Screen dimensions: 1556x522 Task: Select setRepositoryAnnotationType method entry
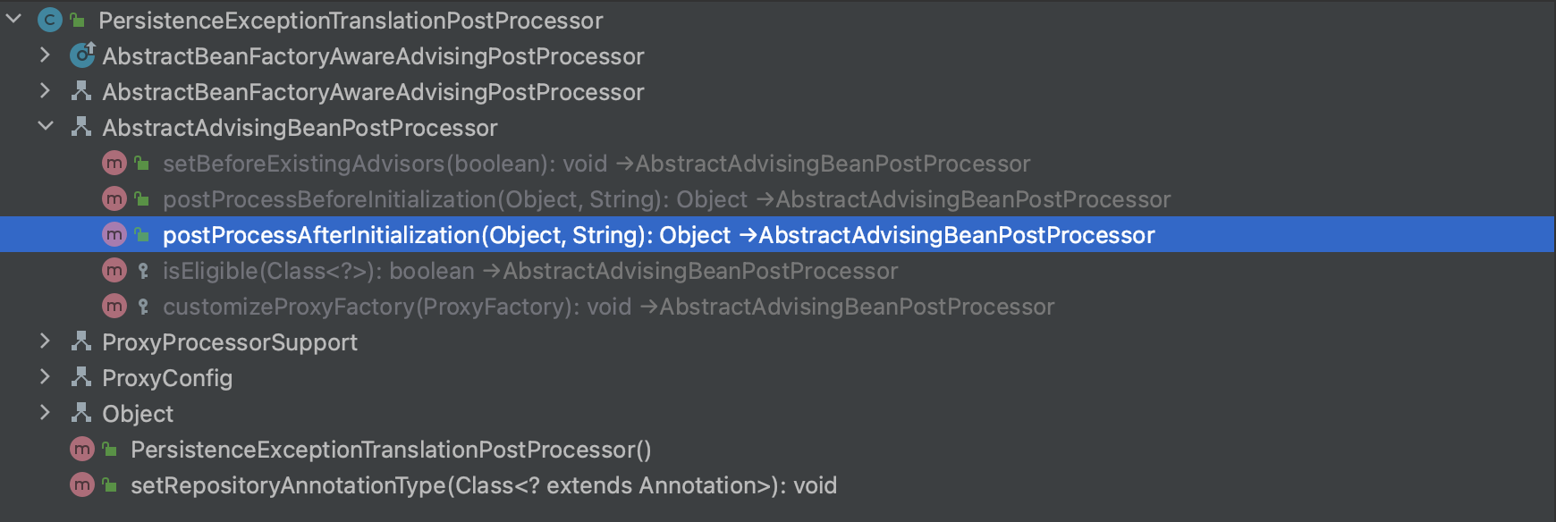(x=483, y=485)
